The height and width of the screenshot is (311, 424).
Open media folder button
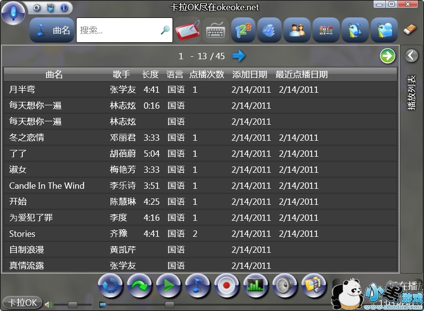click(314, 285)
